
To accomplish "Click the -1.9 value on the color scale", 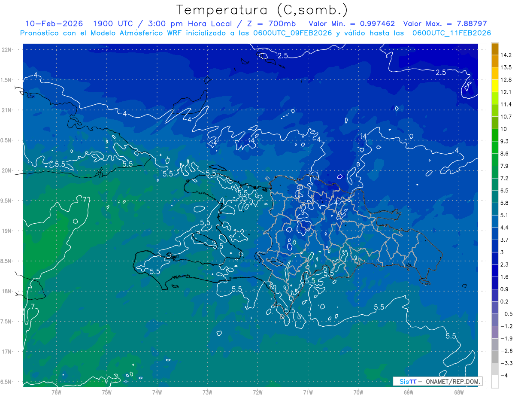I will click(x=506, y=338).
